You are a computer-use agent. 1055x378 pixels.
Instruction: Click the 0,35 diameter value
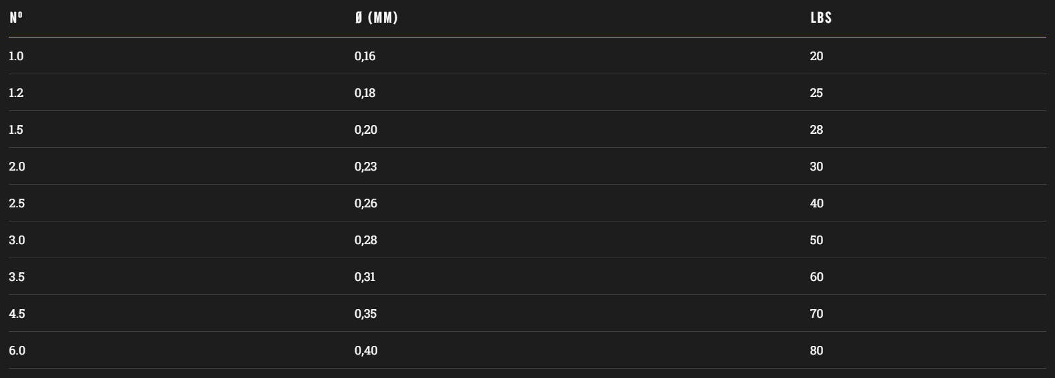(x=365, y=314)
